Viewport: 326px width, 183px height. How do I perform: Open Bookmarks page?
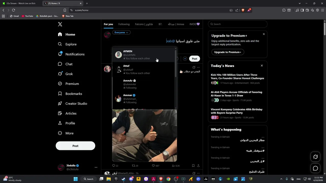(x=70, y=94)
